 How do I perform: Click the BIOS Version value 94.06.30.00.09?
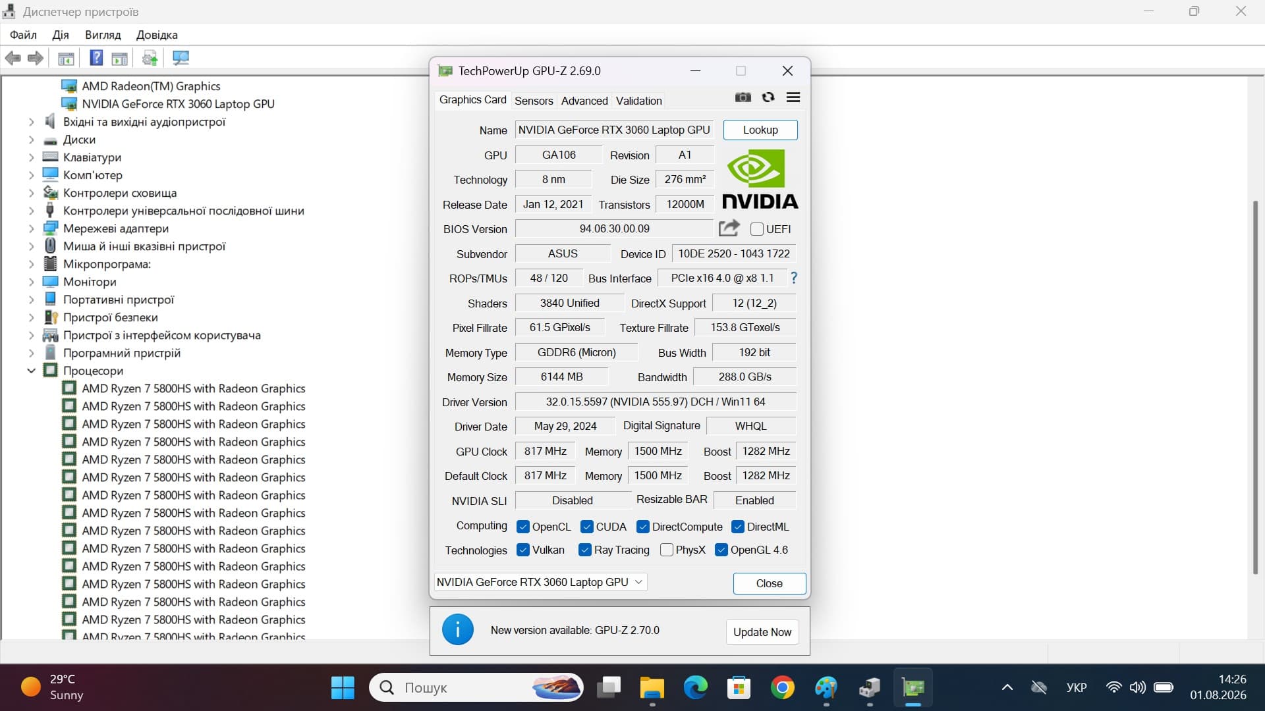[x=614, y=228]
